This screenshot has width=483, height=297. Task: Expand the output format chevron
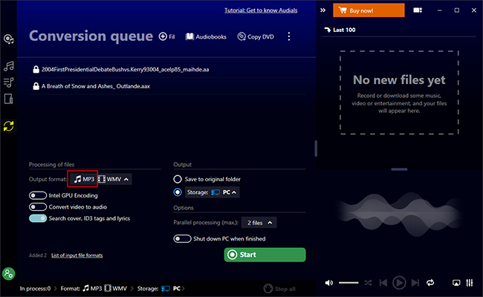[126, 179]
